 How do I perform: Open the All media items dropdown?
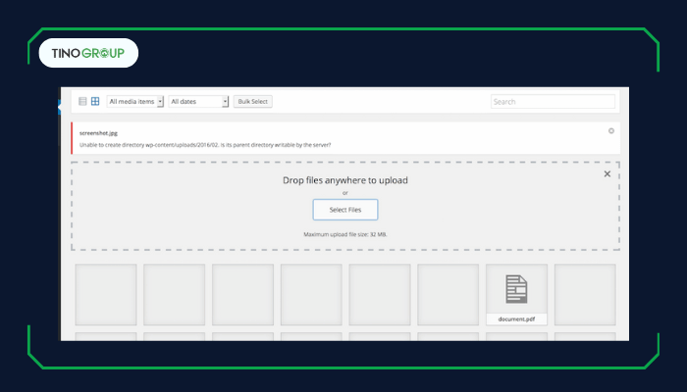pyautogui.click(x=134, y=101)
